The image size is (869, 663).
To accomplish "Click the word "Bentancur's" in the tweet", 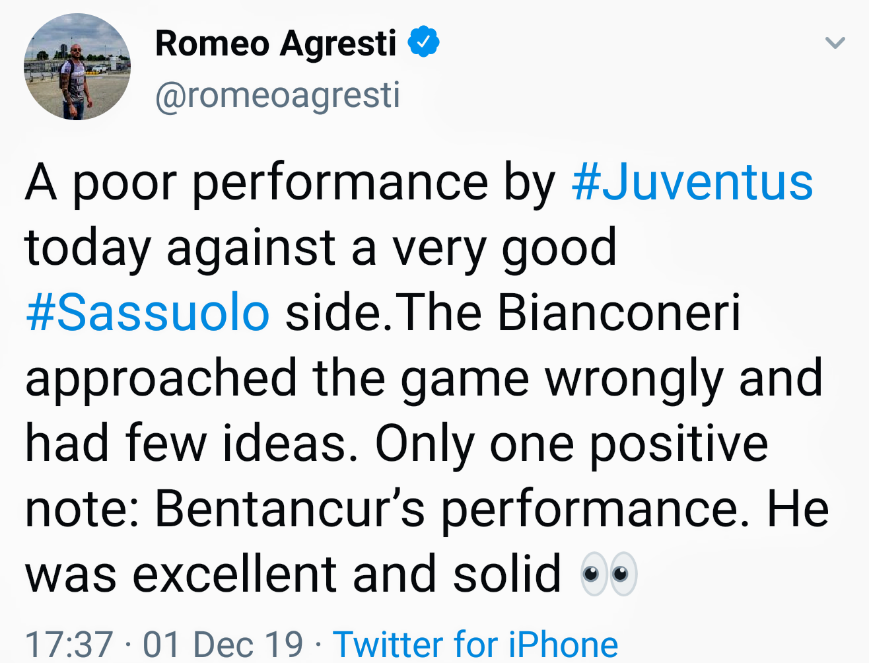I will [289, 508].
